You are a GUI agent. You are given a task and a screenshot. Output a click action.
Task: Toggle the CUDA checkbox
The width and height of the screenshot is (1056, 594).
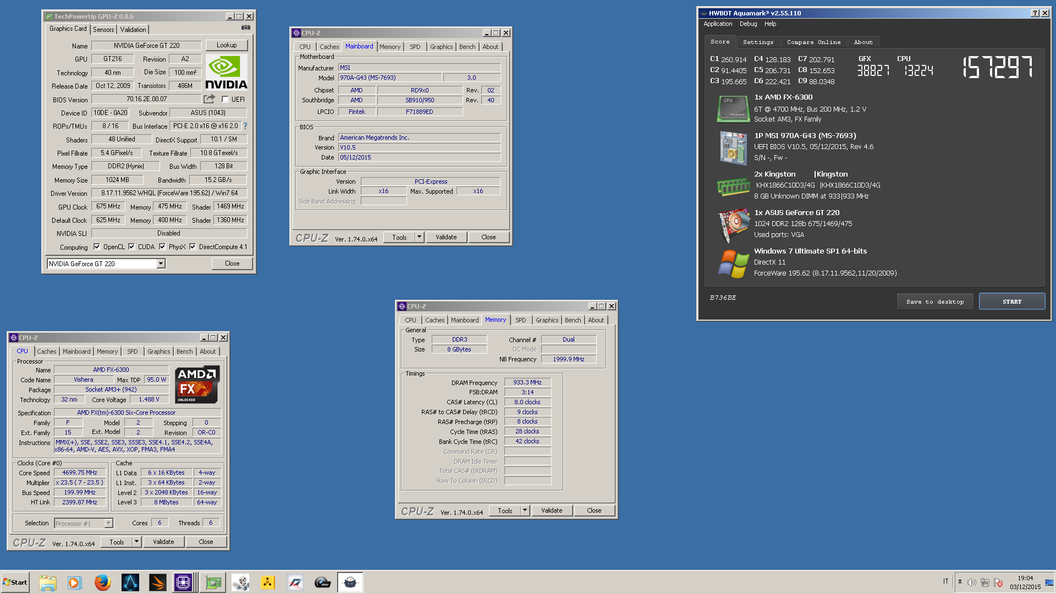[131, 247]
